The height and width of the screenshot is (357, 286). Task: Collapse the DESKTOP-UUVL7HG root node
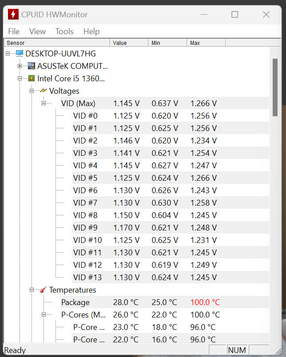tap(8, 53)
